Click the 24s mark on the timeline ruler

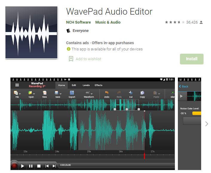coord(57,152)
